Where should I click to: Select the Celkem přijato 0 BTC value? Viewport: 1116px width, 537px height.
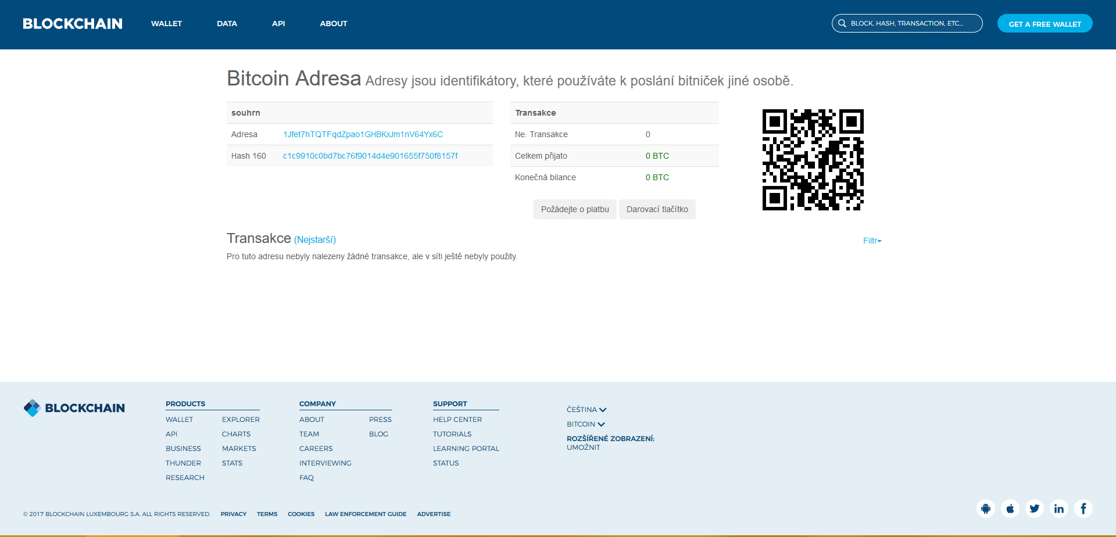(657, 156)
